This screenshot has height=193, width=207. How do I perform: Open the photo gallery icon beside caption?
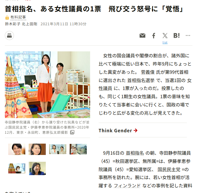(x=72, y=132)
